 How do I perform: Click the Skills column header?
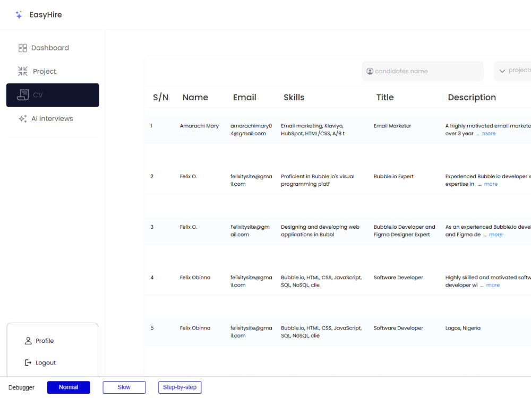point(294,98)
